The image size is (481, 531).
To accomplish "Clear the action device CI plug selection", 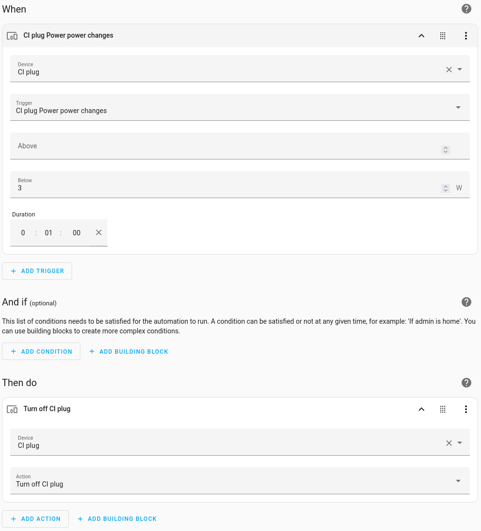I will (x=449, y=443).
